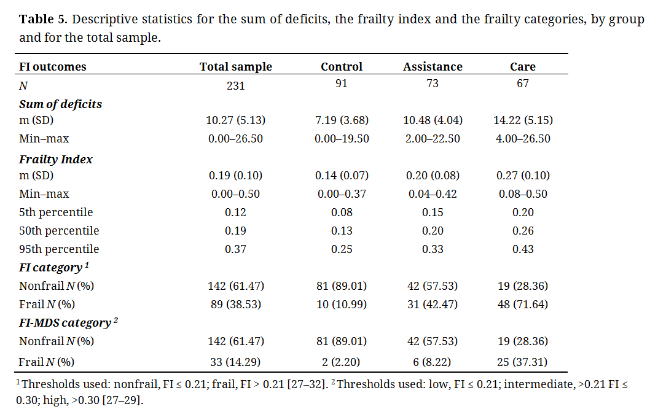This screenshot has width=658, height=420.
Task: Select the "95th percentile" row label
Action: (59, 249)
